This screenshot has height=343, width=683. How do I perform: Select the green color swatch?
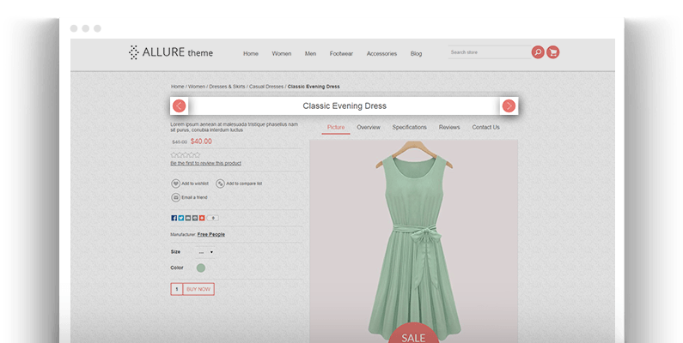(200, 268)
